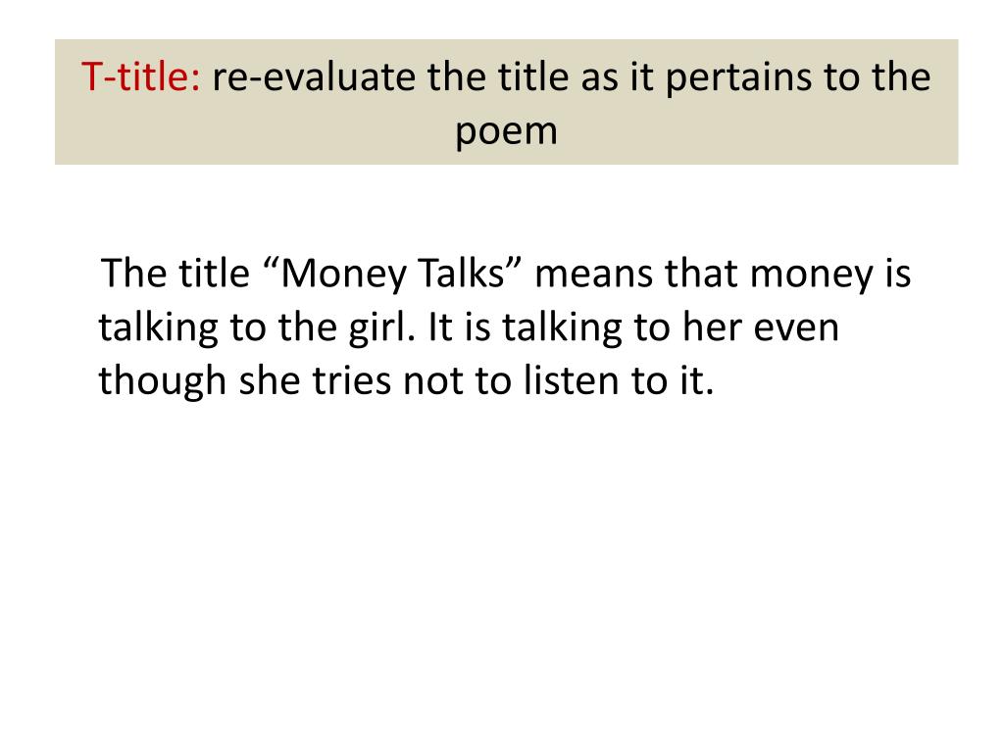Click the red "T-title:" label

coord(141,76)
